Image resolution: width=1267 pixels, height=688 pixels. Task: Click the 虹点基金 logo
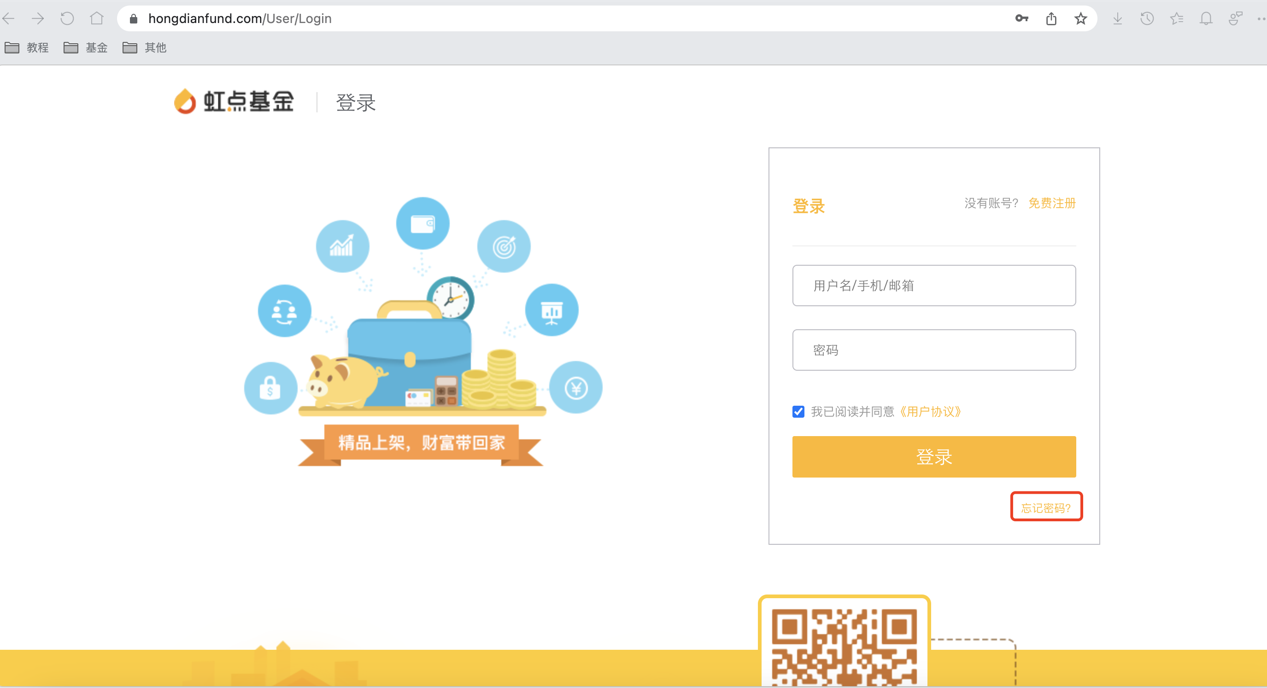click(234, 101)
